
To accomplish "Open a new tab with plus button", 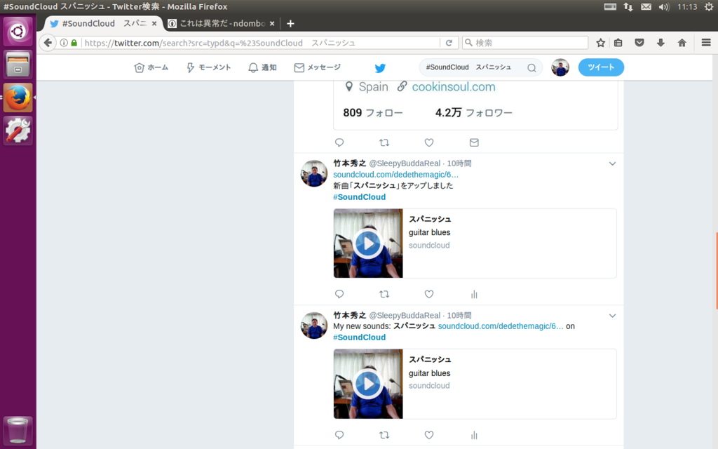I will (290, 23).
